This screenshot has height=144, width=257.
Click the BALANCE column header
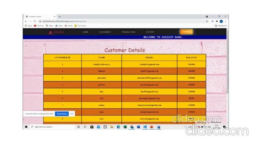(x=192, y=58)
